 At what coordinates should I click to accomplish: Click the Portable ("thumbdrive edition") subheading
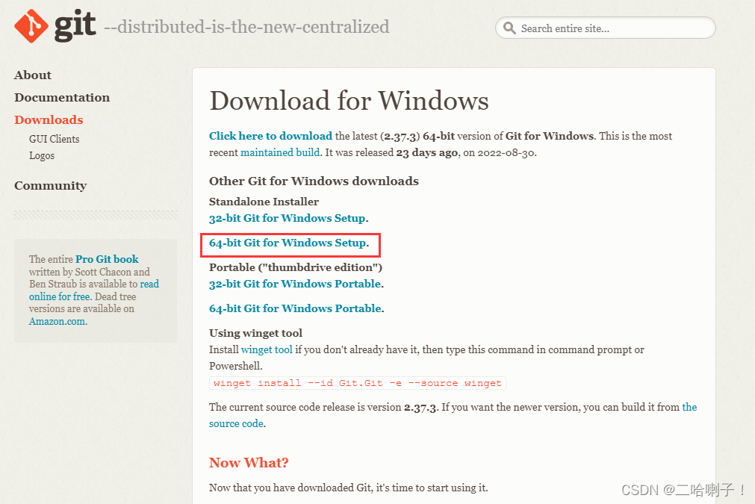pos(296,267)
